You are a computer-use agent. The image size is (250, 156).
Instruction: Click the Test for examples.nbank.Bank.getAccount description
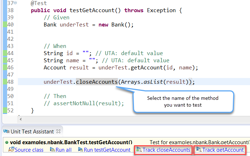pos(200,142)
